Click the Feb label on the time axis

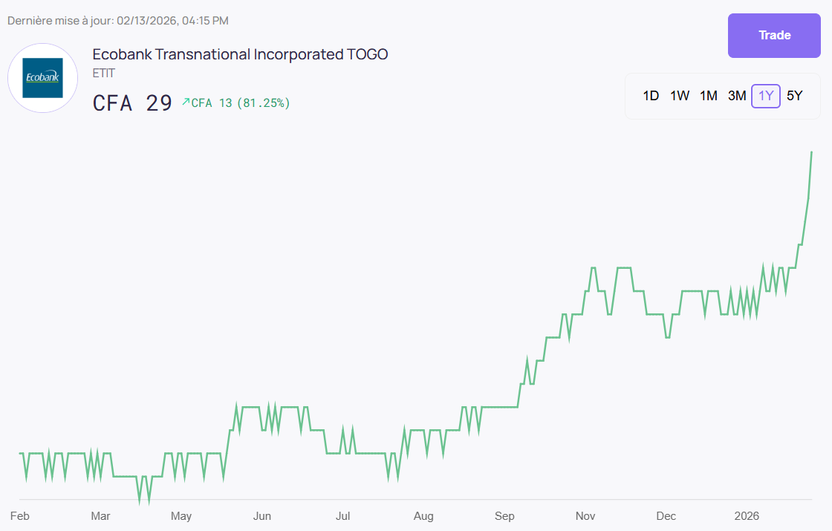coord(19,516)
